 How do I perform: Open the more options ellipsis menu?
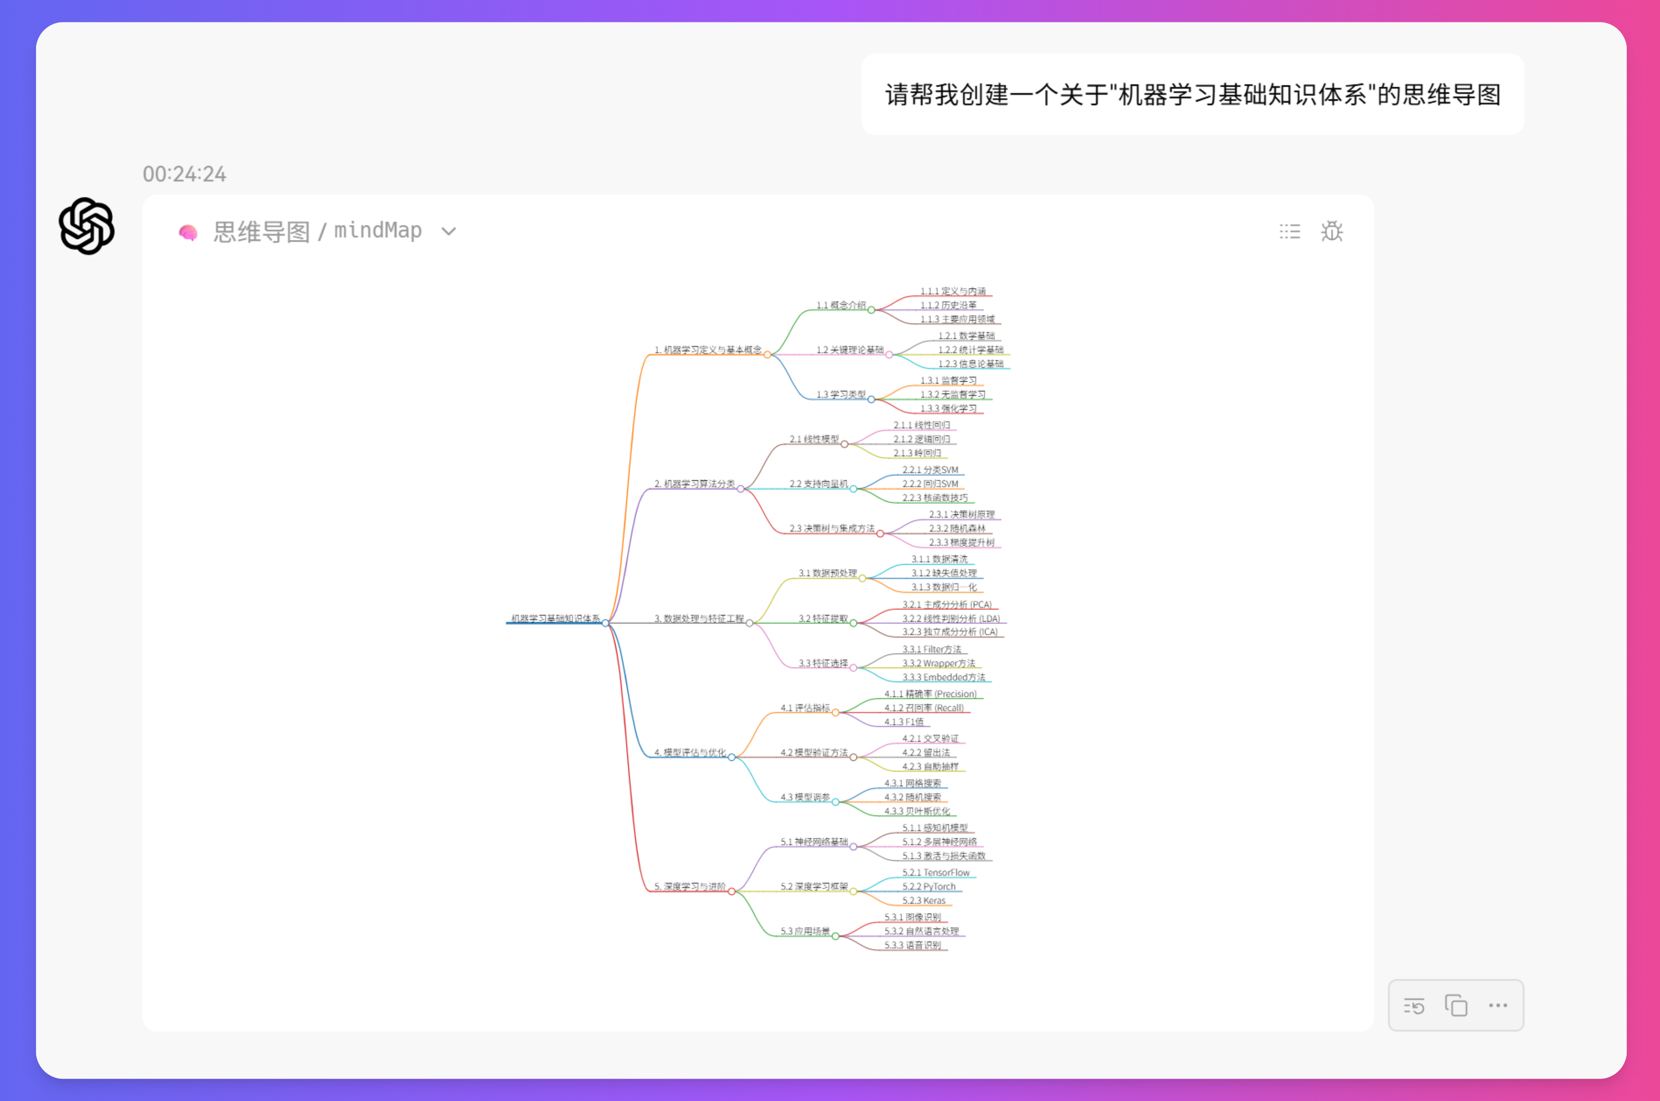1498,1006
